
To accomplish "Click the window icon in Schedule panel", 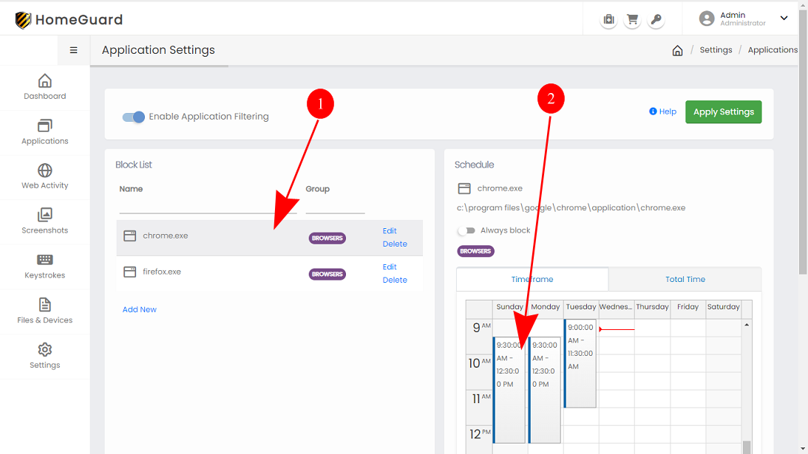I will pos(464,188).
